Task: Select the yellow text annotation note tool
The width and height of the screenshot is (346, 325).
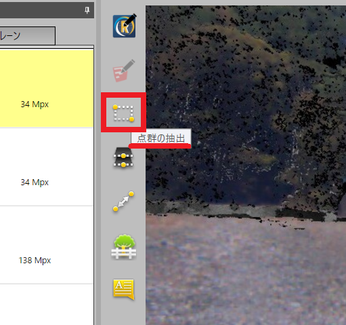Action: pos(123,289)
